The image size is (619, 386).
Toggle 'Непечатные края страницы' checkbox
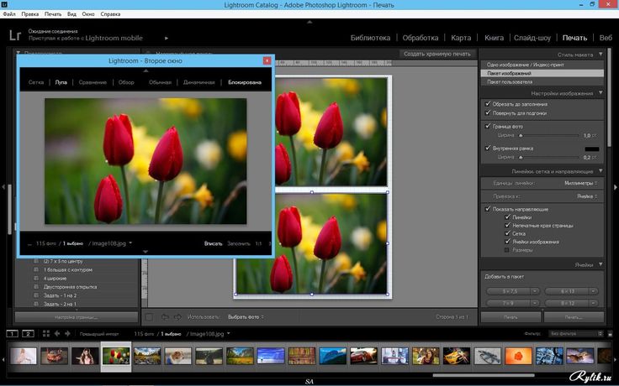508,225
